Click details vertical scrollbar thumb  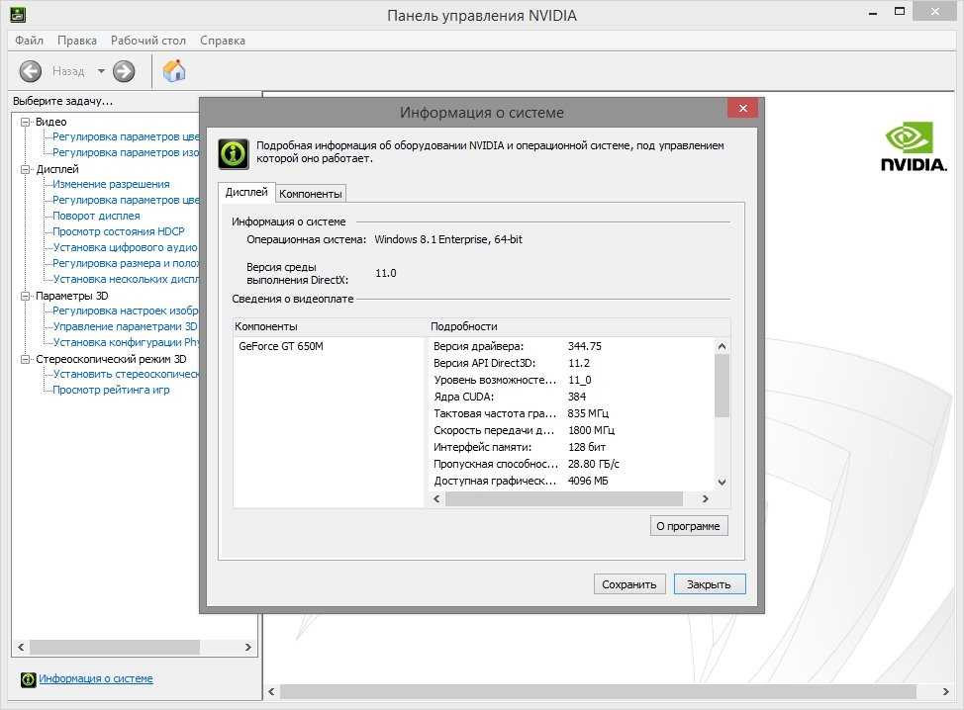click(723, 386)
